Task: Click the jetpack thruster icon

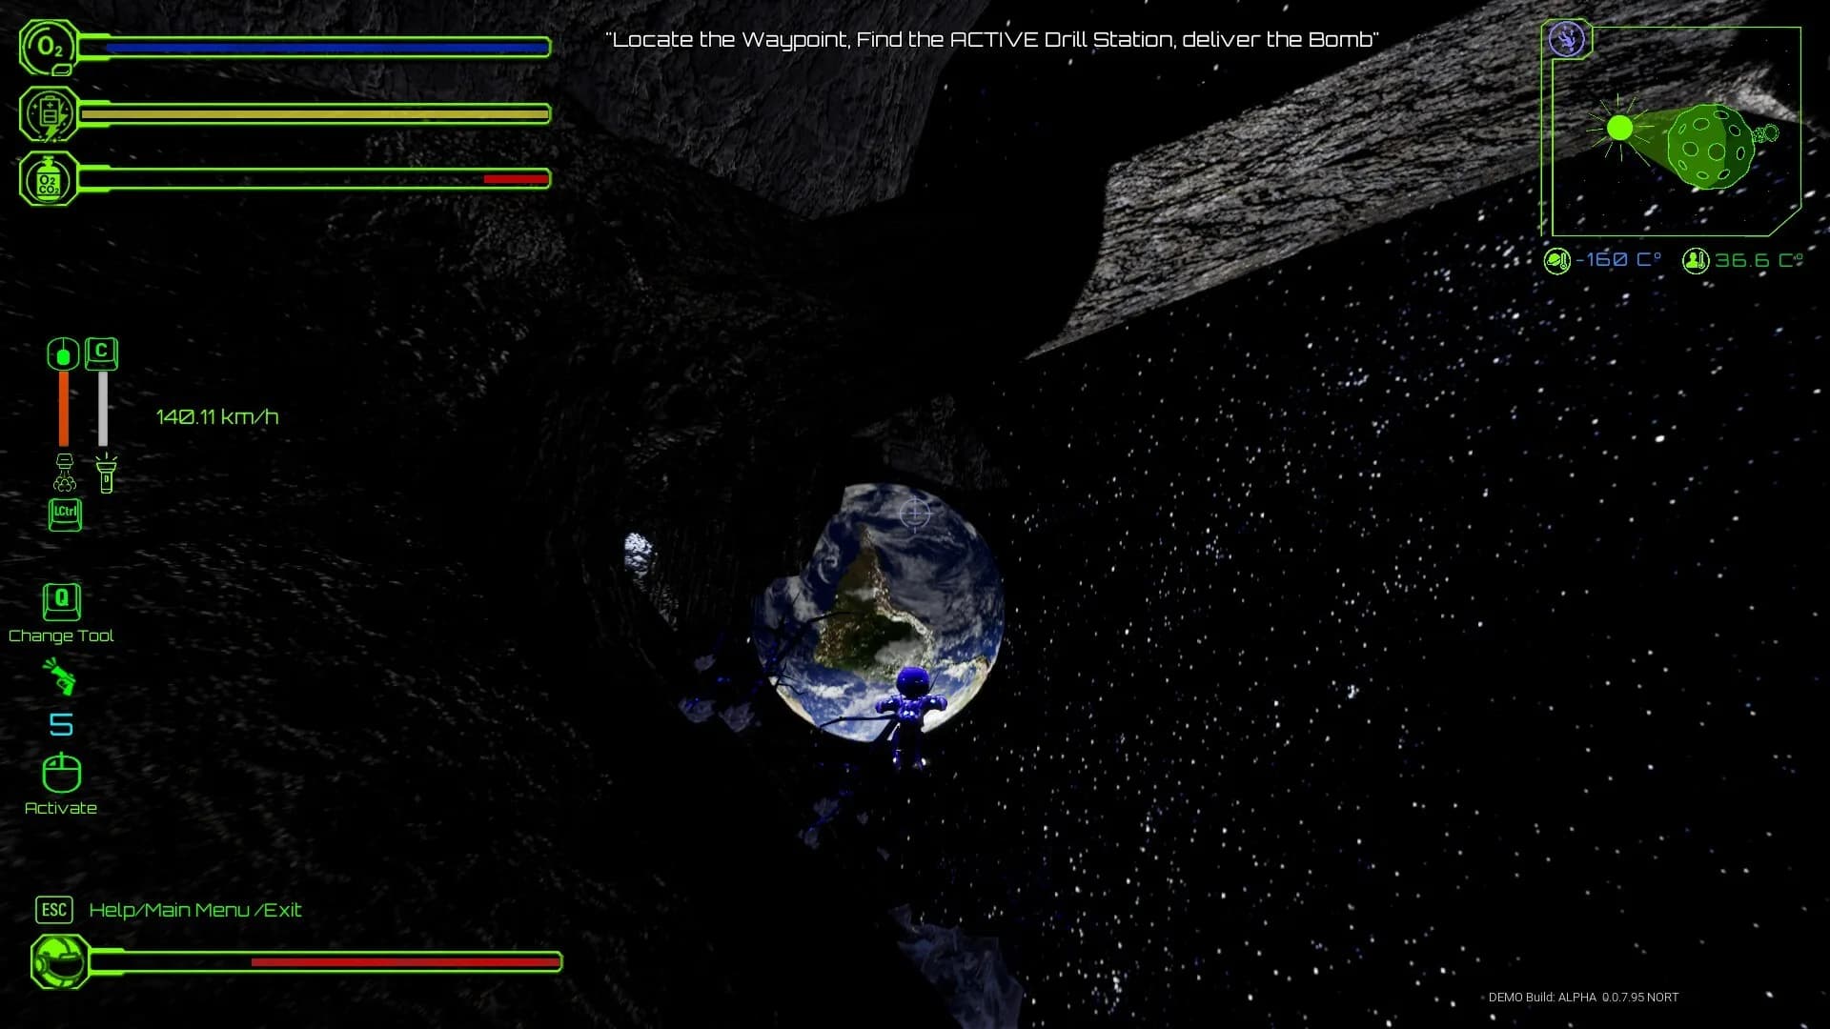Action: pyautogui.click(x=65, y=474)
